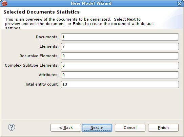Click the 'Elements:' label

(49, 46)
